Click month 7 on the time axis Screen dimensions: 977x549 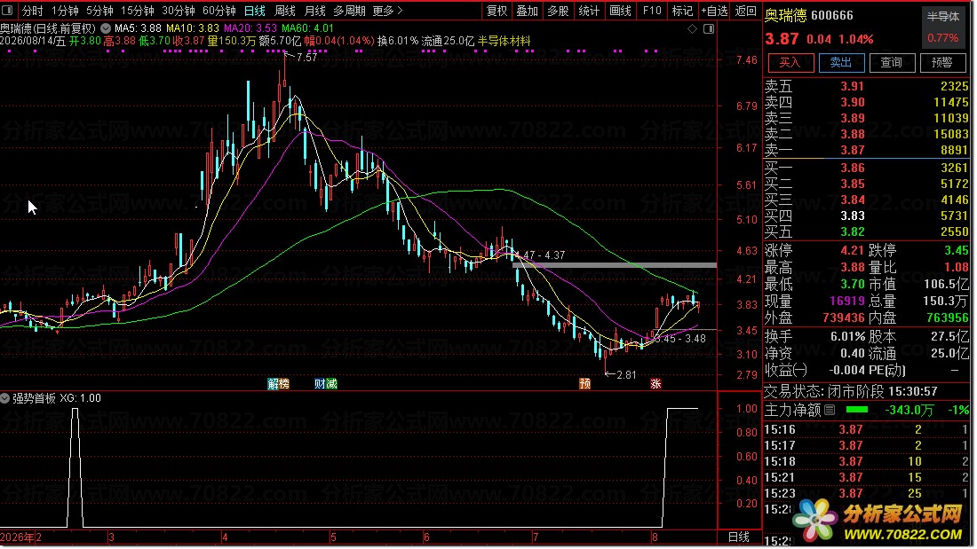[536, 537]
